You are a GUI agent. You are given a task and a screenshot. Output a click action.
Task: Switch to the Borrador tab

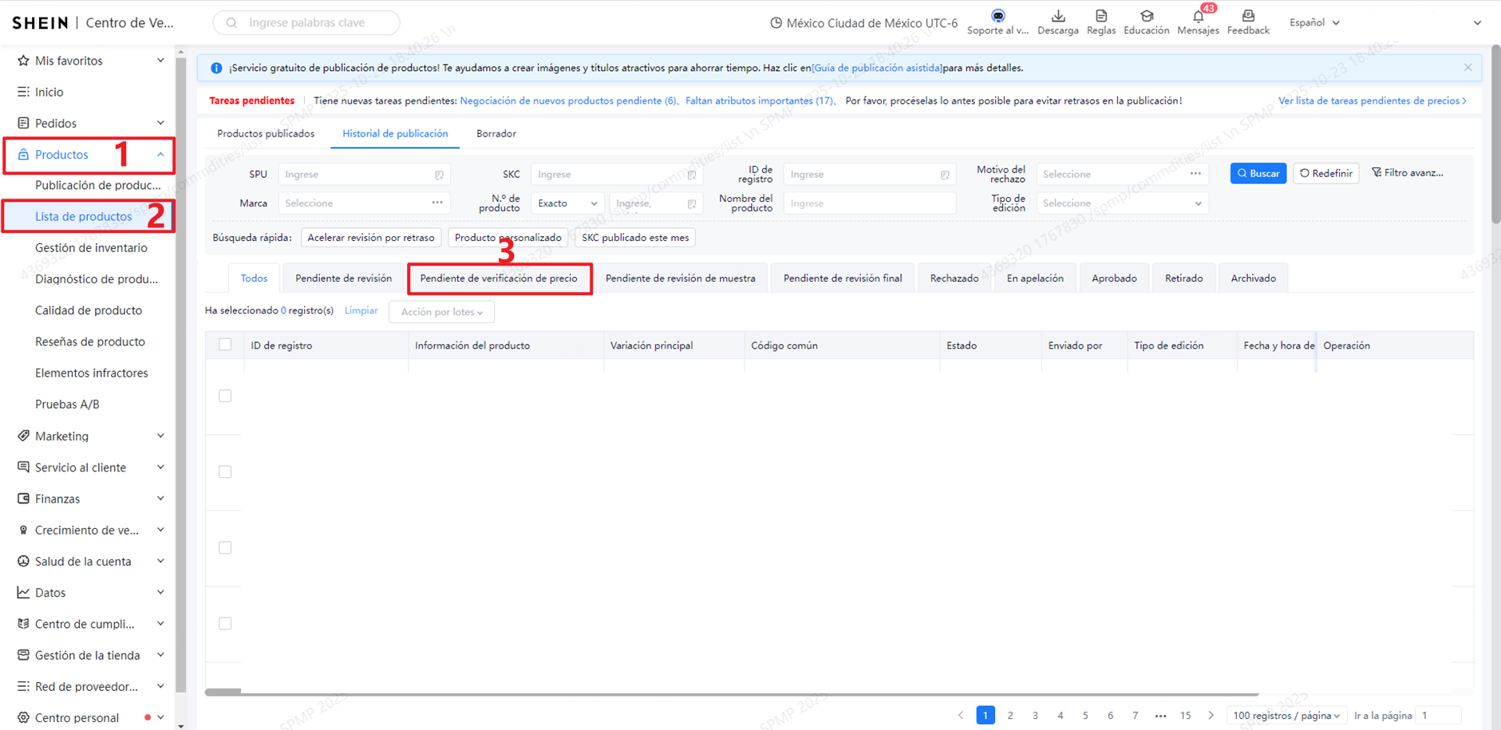click(x=496, y=134)
